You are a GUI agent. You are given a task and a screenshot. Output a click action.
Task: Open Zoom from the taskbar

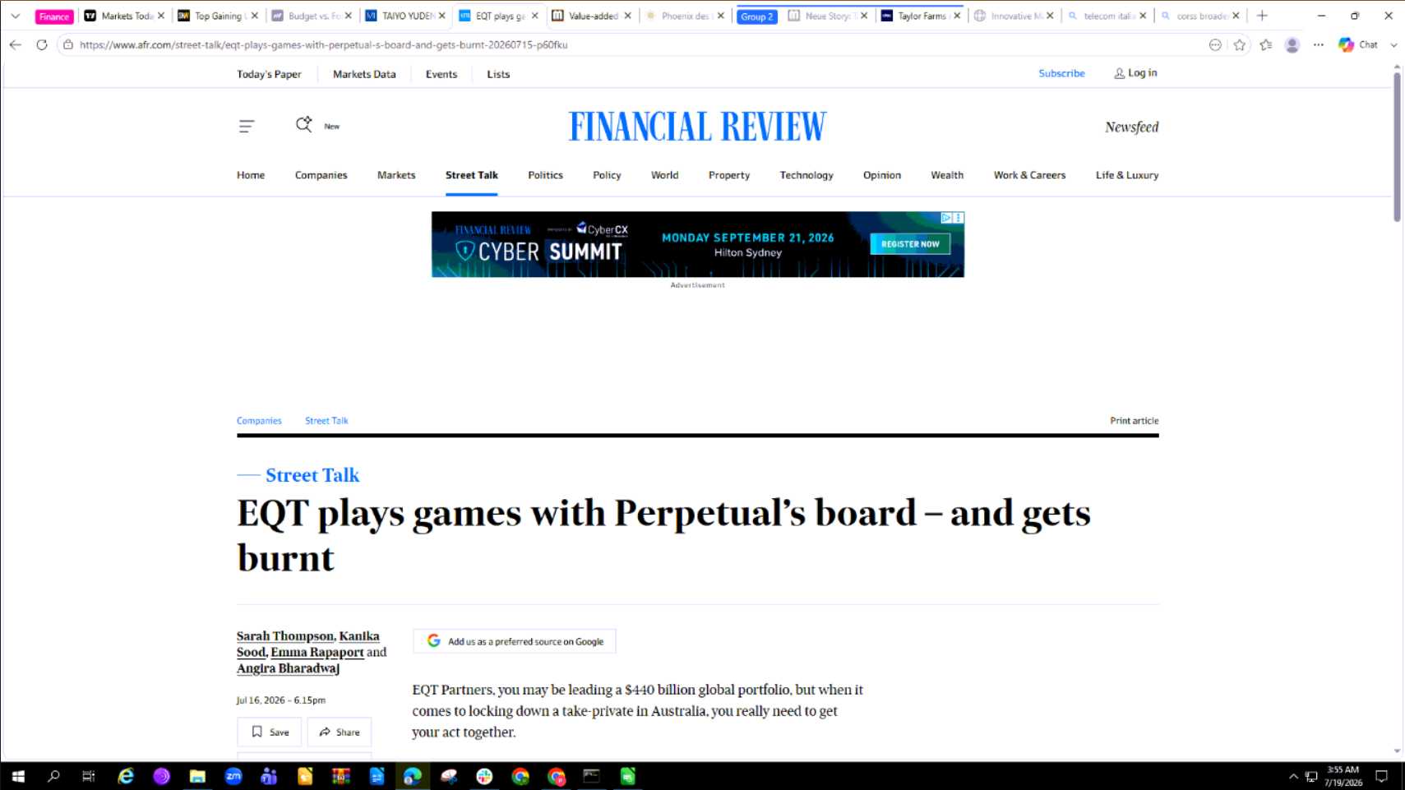pyautogui.click(x=233, y=776)
